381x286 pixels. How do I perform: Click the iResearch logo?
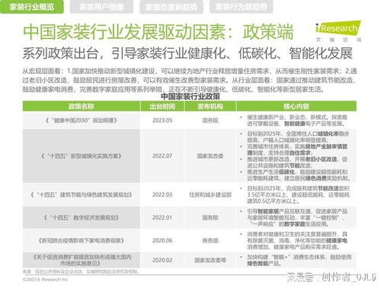click(x=338, y=31)
